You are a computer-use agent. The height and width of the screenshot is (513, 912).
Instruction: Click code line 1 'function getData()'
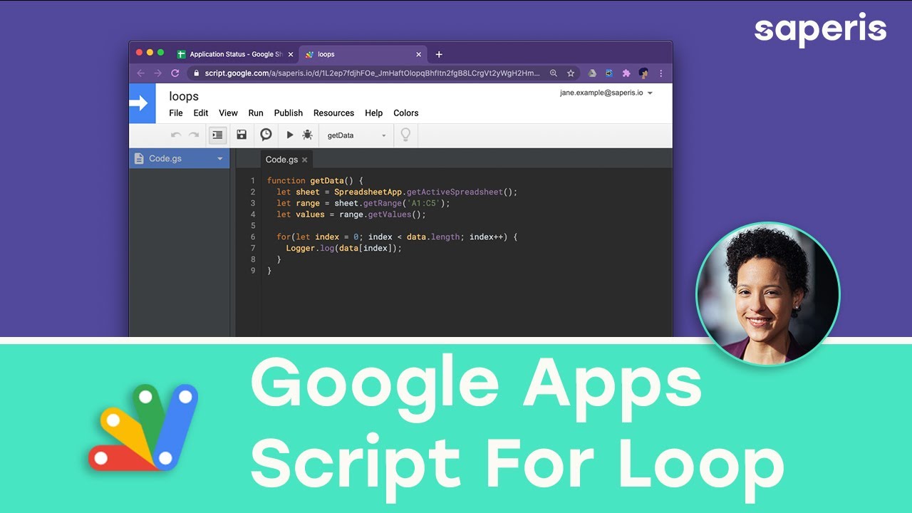(315, 181)
